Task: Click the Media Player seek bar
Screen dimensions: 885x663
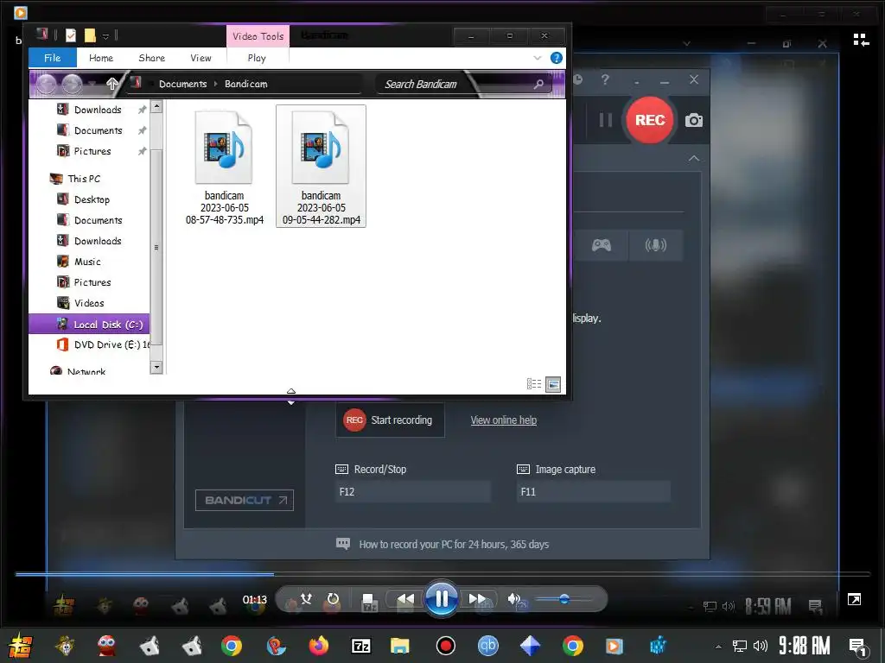Action: (x=442, y=574)
